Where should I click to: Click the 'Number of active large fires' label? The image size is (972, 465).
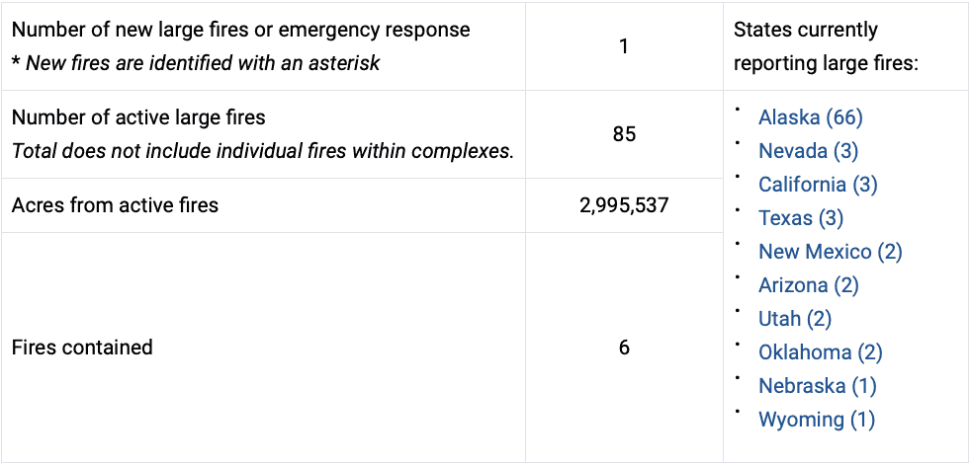click(138, 117)
